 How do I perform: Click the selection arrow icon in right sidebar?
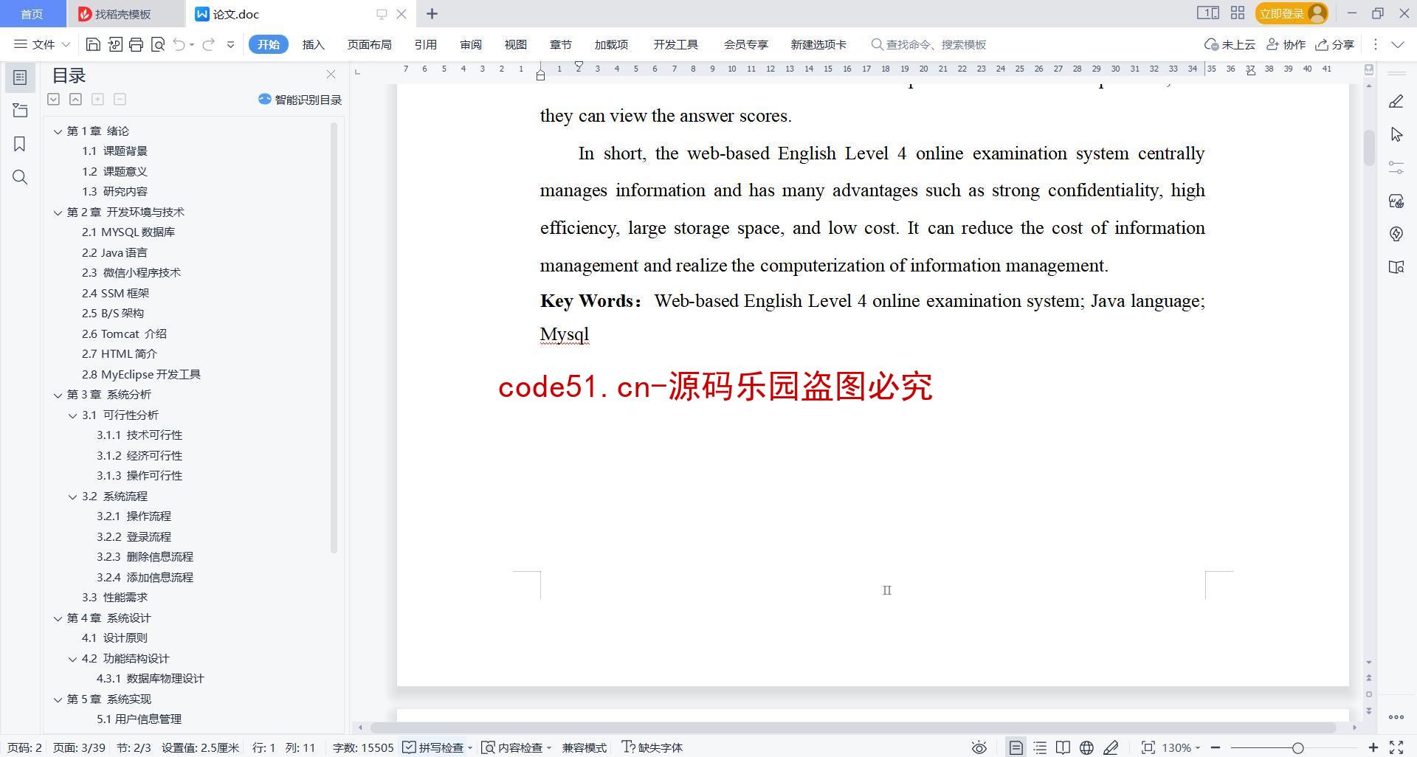click(1396, 134)
